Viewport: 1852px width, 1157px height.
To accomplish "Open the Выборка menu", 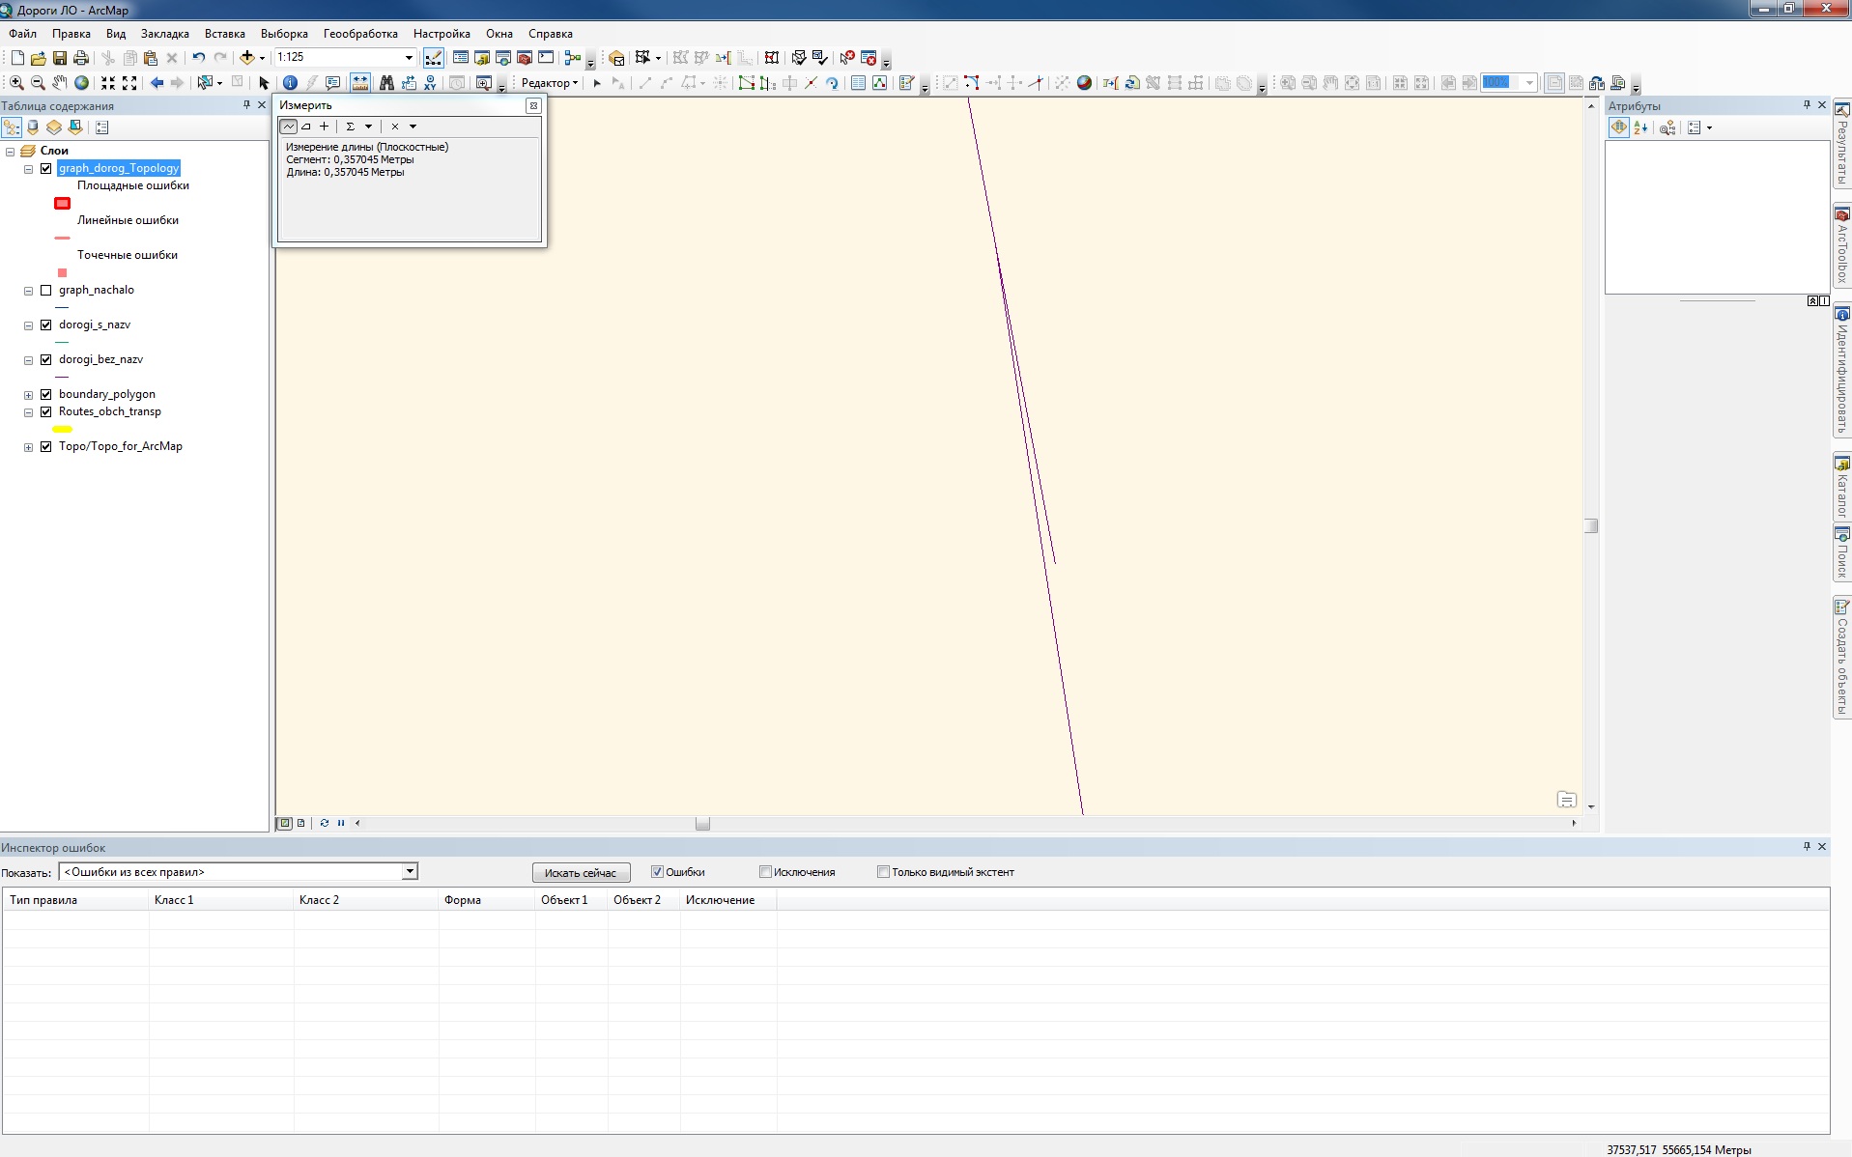I will (x=284, y=34).
